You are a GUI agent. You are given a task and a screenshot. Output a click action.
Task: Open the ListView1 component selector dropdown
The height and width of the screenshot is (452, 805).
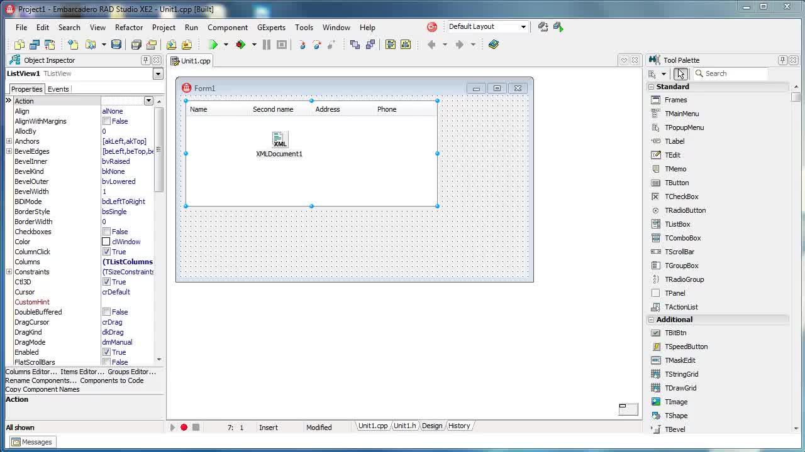tap(158, 74)
